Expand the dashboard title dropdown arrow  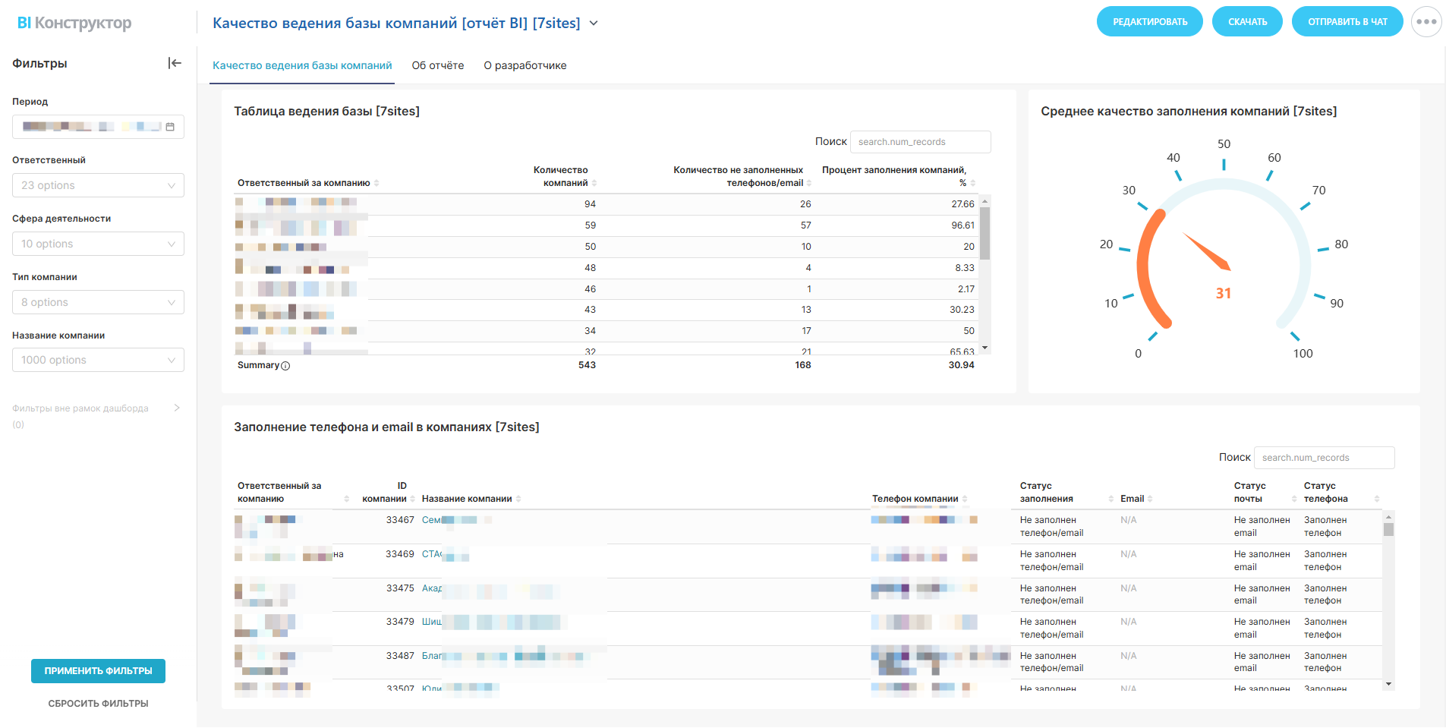pos(594,24)
